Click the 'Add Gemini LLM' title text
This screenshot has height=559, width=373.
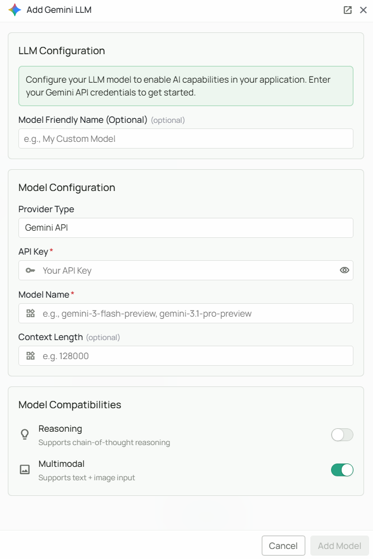click(59, 10)
